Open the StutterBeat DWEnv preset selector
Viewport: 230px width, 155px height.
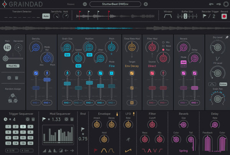point(115,4)
